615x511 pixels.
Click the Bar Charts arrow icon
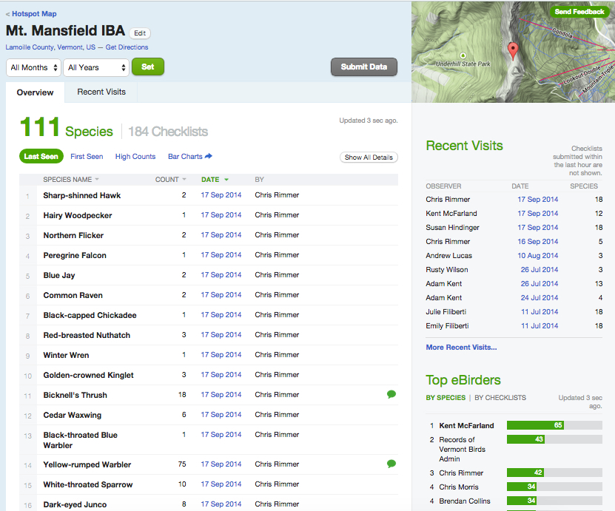(209, 156)
